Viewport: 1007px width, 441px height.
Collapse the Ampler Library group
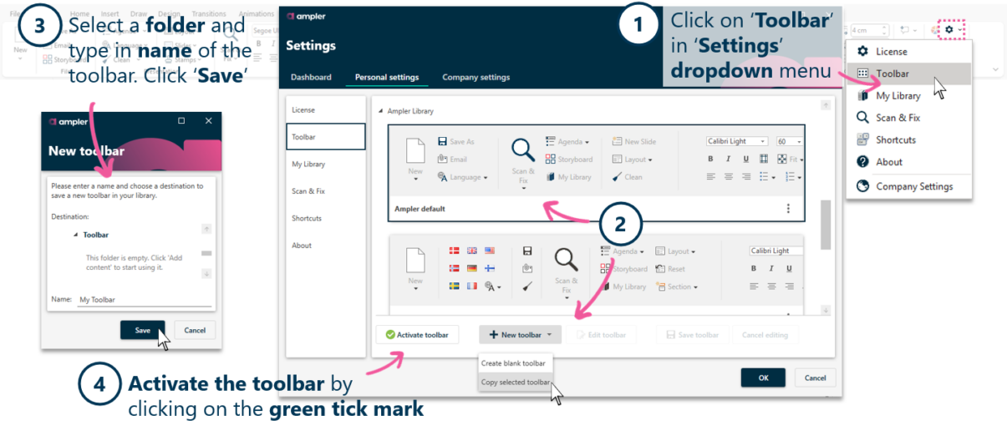(x=381, y=111)
